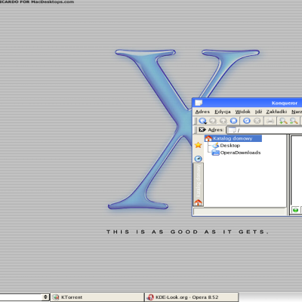The image size is (302, 302).
Task: Click the Back arrow in Konqueror toolbar
Action: click(202, 121)
